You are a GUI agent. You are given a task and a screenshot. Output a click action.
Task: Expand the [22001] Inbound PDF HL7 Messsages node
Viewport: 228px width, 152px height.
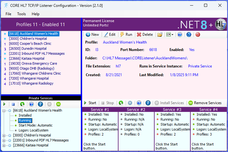click(x=4, y=140)
